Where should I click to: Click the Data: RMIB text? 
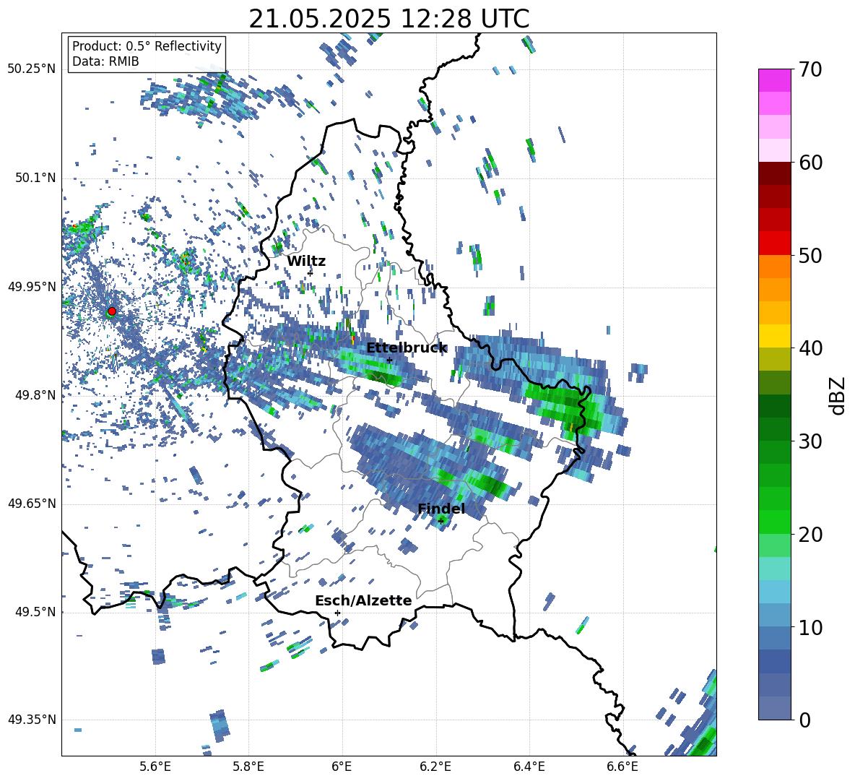click(x=105, y=61)
